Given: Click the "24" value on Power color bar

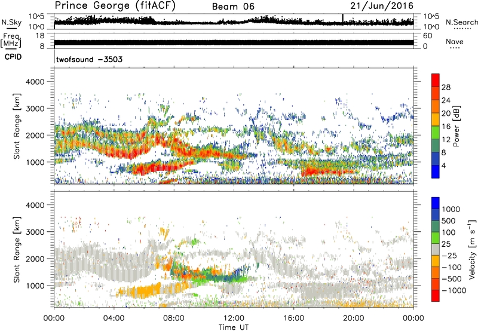Looking at the screenshot, I should pyautogui.click(x=446, y=100).
